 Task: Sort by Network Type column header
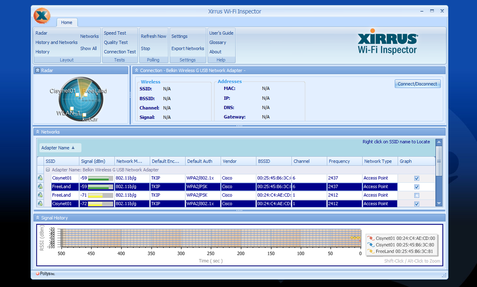point(380,161)
